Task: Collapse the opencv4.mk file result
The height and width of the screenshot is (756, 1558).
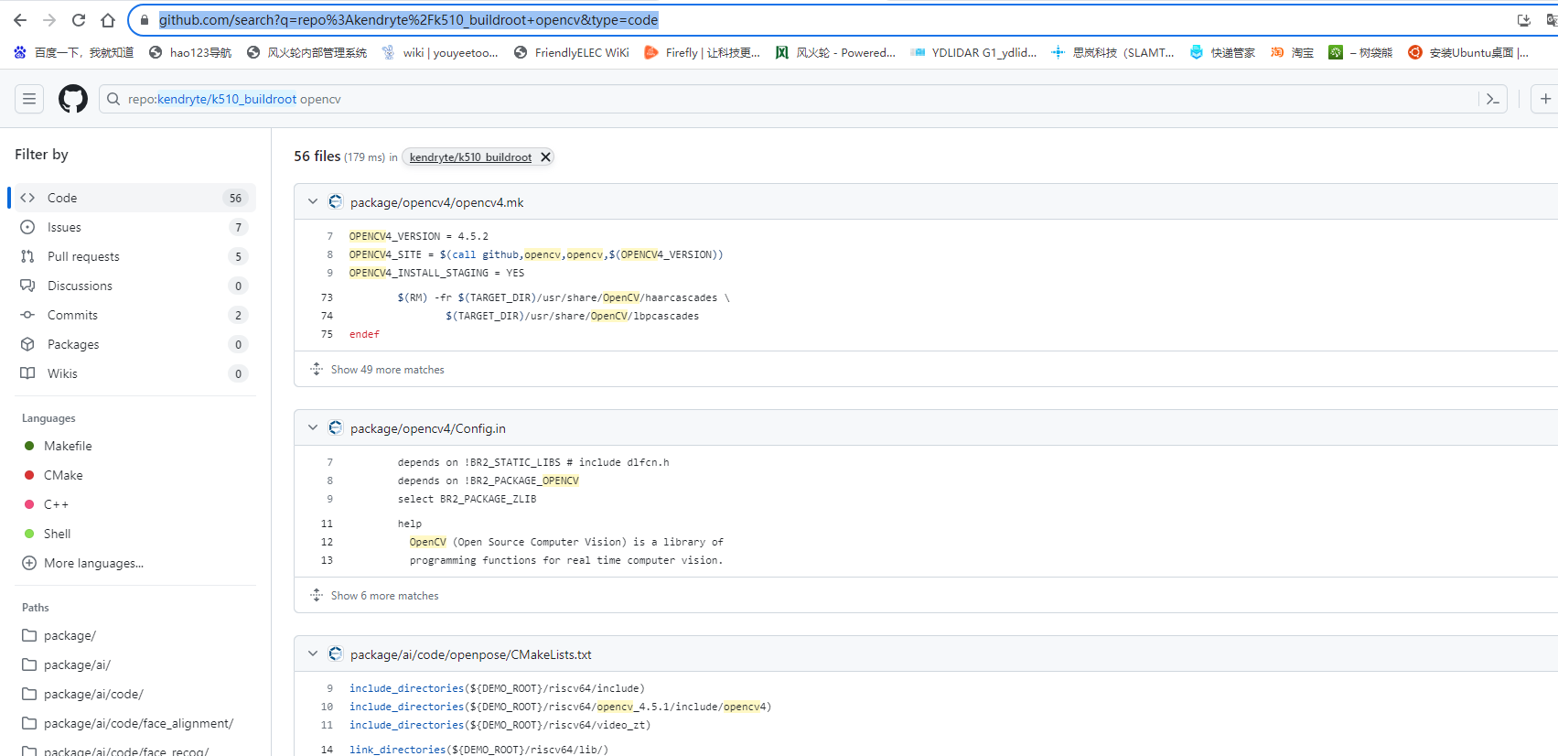Action: (x=313, y=202)
